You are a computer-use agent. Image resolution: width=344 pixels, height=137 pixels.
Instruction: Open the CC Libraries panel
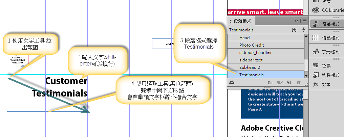pos(326,10)
